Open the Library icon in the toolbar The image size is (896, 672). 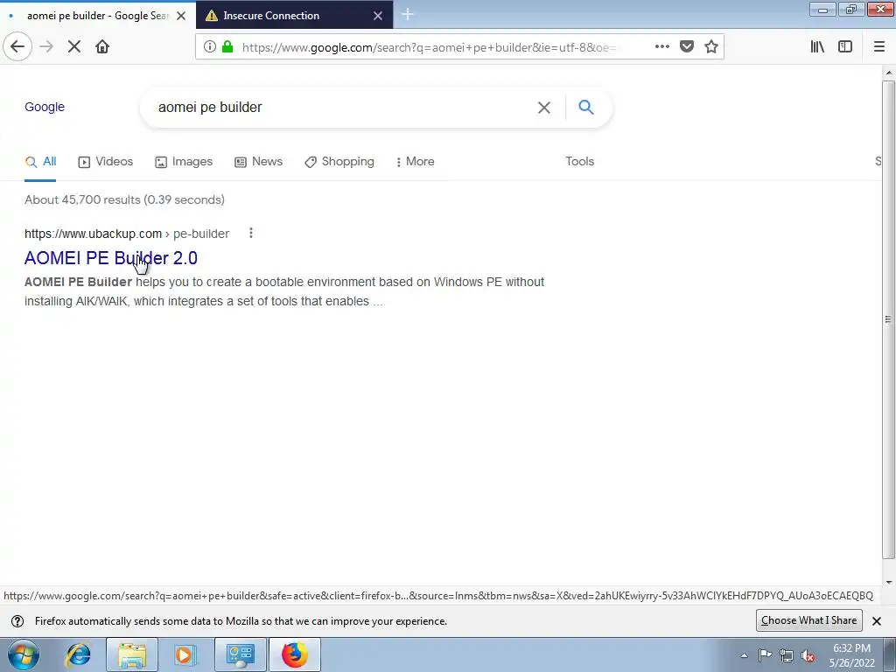tap(817, 47)
